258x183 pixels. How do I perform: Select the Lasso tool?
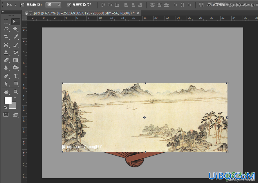[x=6, y=29]
